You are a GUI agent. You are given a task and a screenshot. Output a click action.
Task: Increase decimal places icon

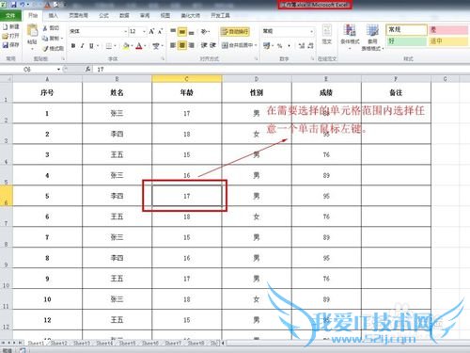[x=302, y=46]
